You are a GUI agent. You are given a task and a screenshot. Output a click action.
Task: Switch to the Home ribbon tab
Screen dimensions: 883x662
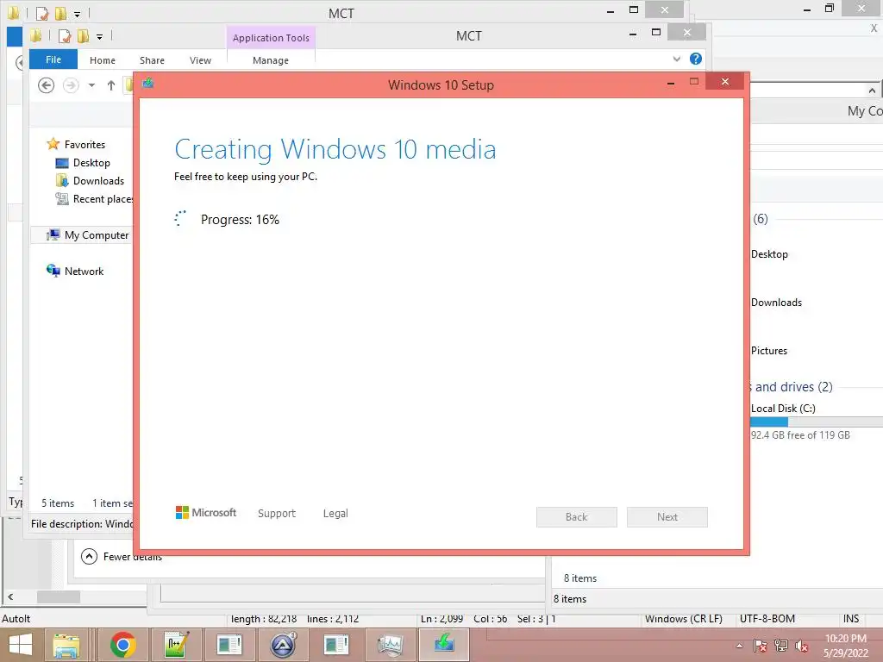(103, 60)
